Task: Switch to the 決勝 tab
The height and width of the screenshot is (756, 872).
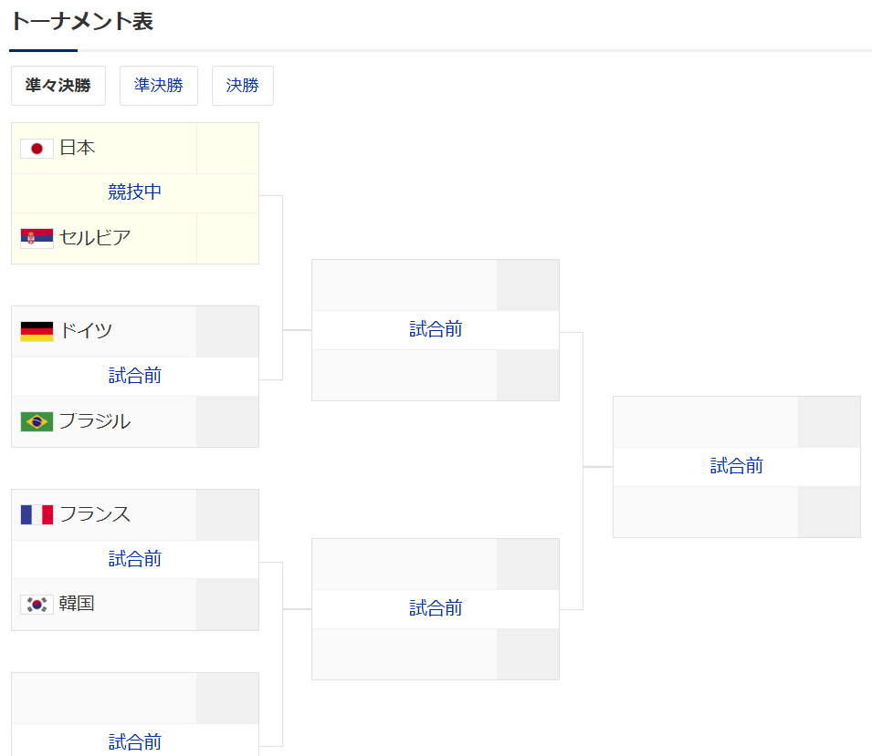Action: tap(243, 86)
